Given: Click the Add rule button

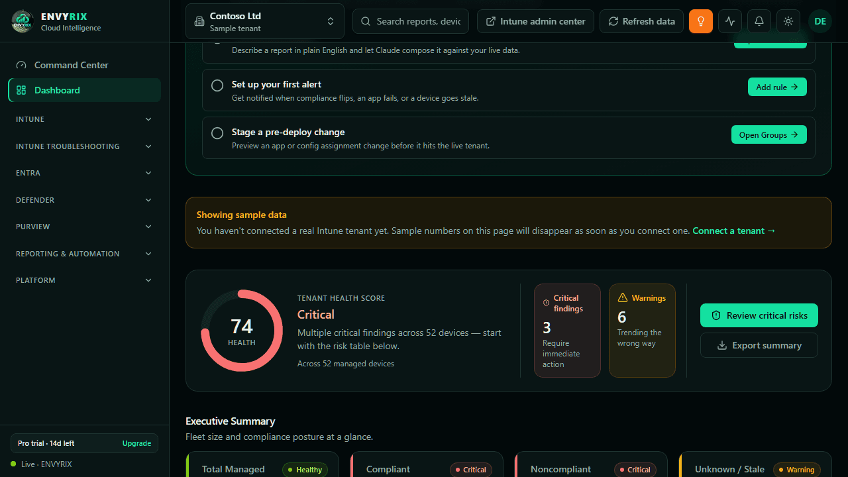Looking at the screenshot, I should click(777, 87).
